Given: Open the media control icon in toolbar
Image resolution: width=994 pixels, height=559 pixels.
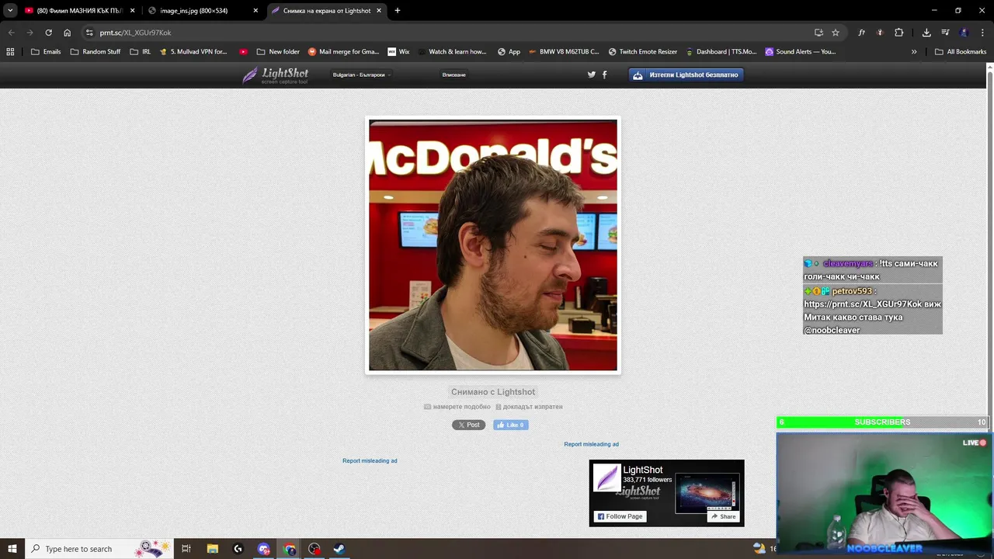Looking at the screenshot, I should pyautogui.click(x=945, y=33).
